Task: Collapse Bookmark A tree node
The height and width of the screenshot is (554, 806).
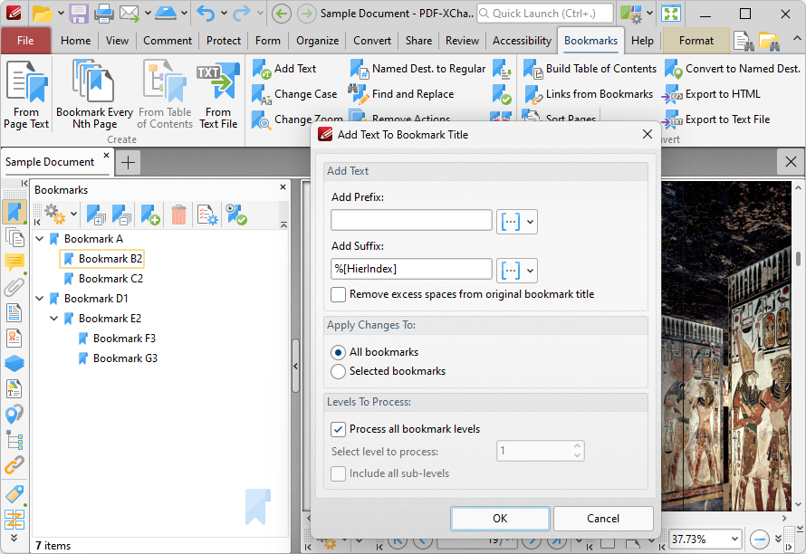Action: coord(40,238)
